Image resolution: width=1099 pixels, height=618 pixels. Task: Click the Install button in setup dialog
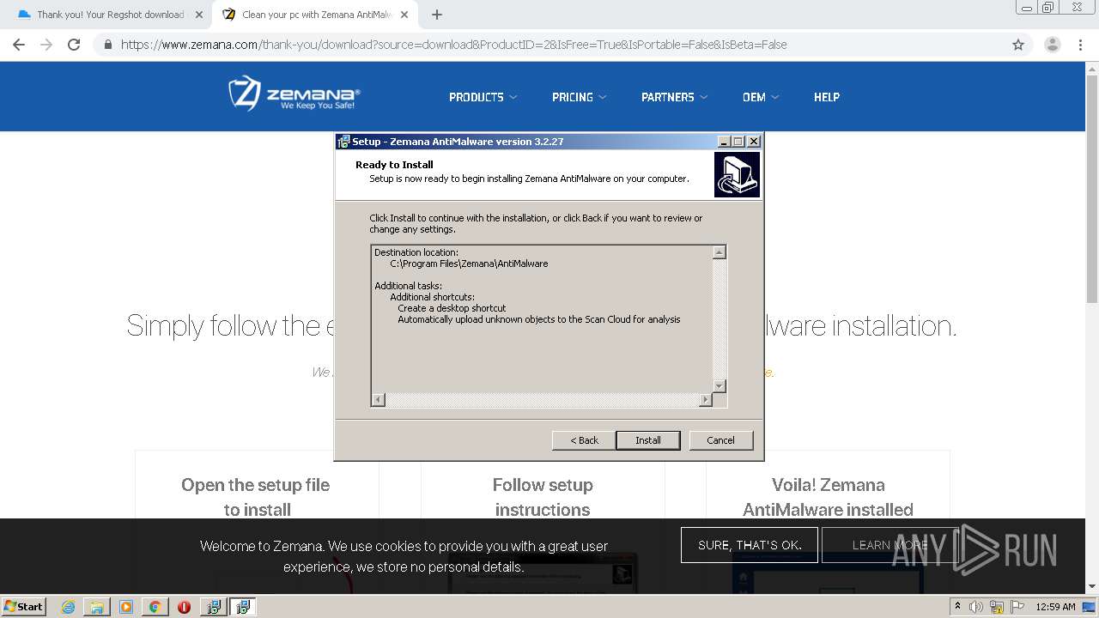(x=648, y=440)
